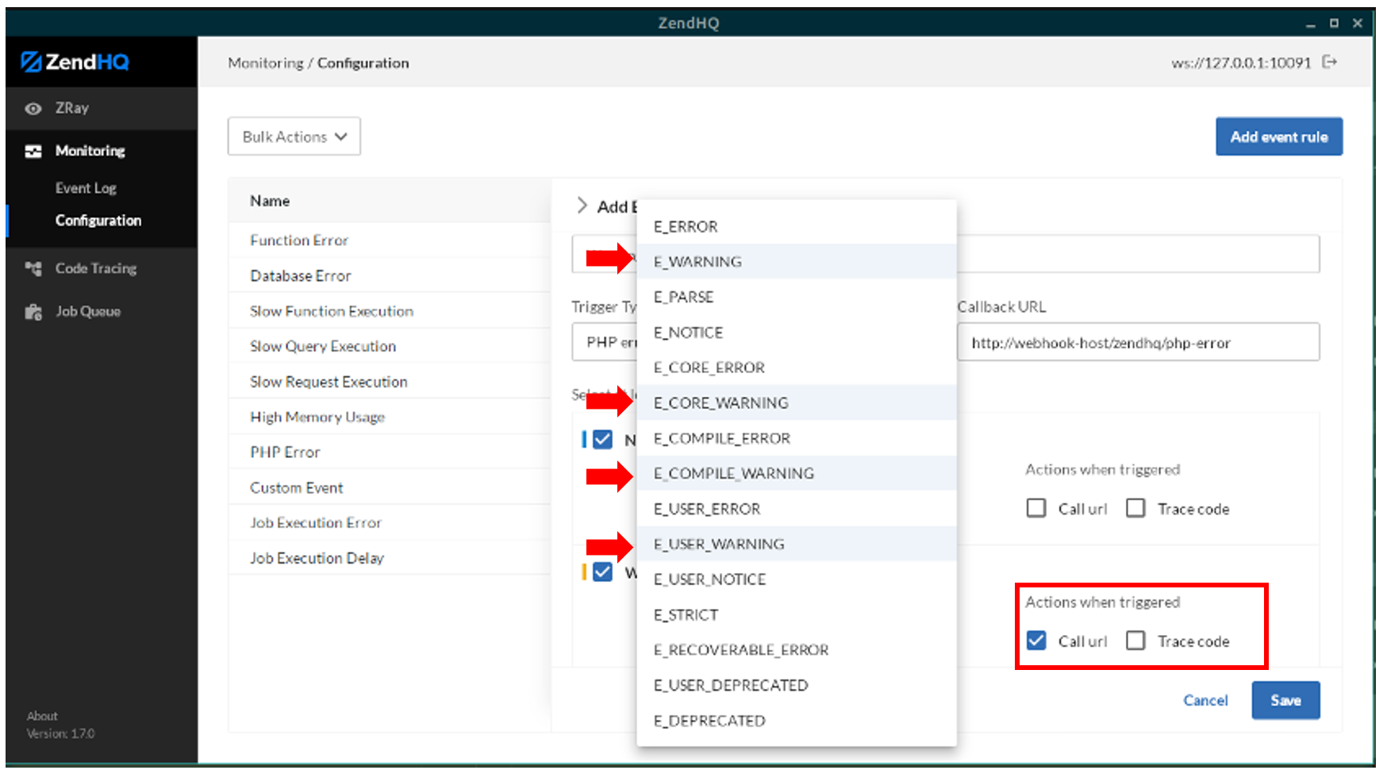Select E_USER_WARNING option
Image resolution: width=1387 pixels, height=770 pixels.
[x=797, y=544]
